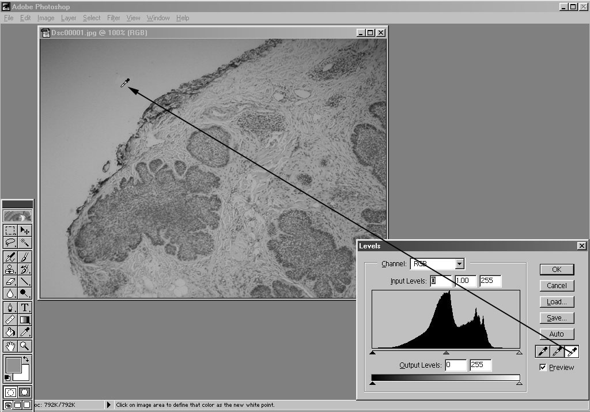The width and height of the screenshot is (590, 412).
Task: Select the gray point eyedropper in Levels
Action: coord(557,351)
